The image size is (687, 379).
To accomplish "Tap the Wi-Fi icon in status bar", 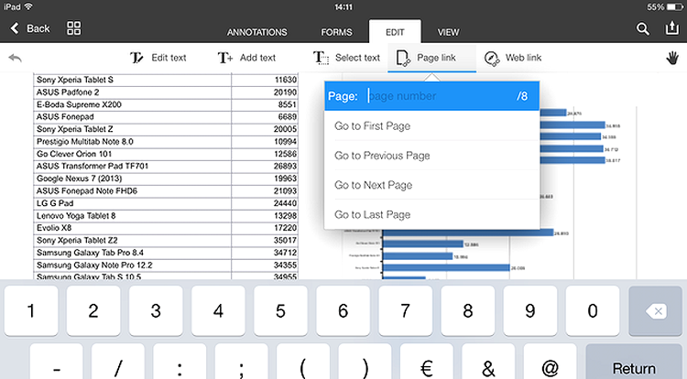I will click(x=28, y=6).
